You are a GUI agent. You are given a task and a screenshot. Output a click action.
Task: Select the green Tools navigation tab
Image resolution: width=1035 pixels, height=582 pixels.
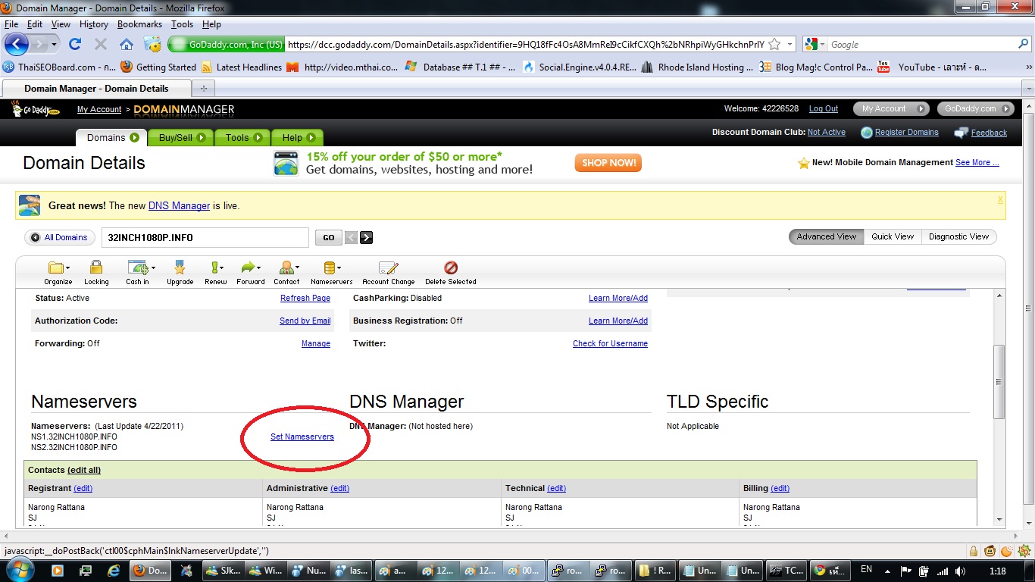pyautogui.click(x=243, y=137)
